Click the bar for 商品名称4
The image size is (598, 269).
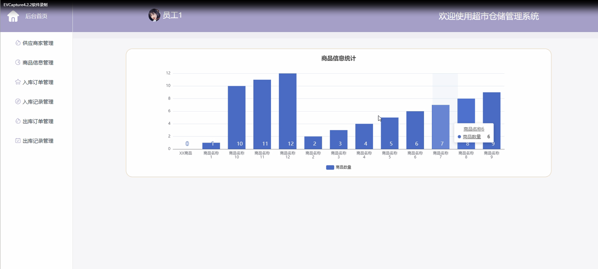(x=364, y=136)
